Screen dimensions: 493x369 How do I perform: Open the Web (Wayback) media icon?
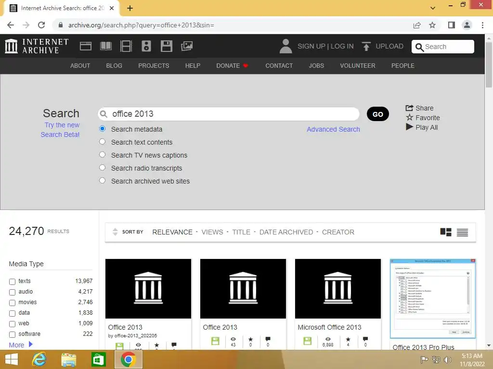pyautogui.click(x=86, y=46)
